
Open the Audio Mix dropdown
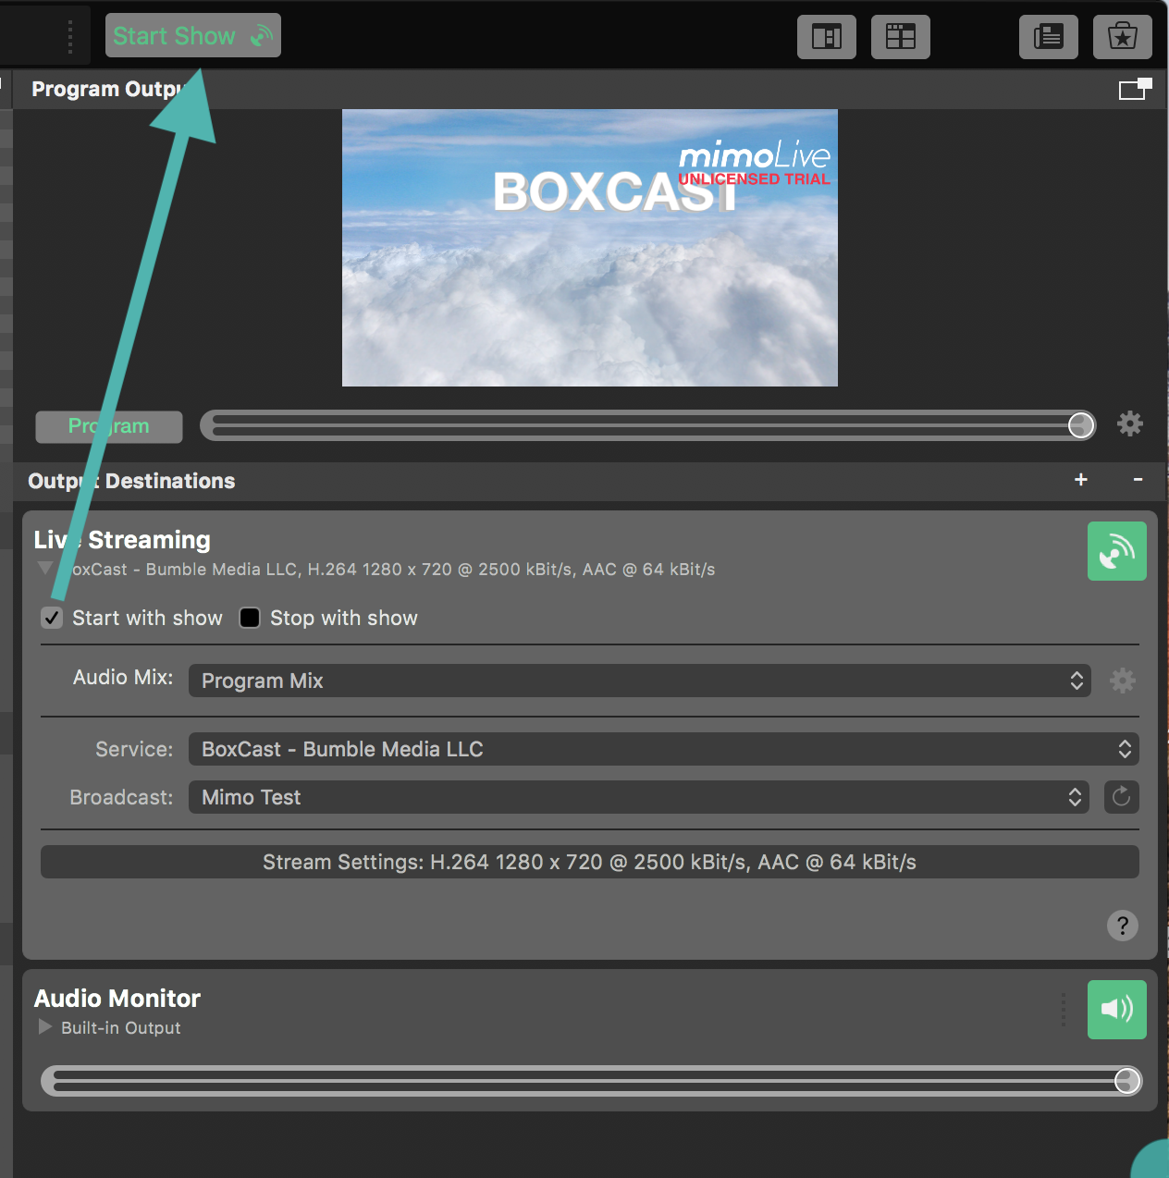tap(639, 681)
